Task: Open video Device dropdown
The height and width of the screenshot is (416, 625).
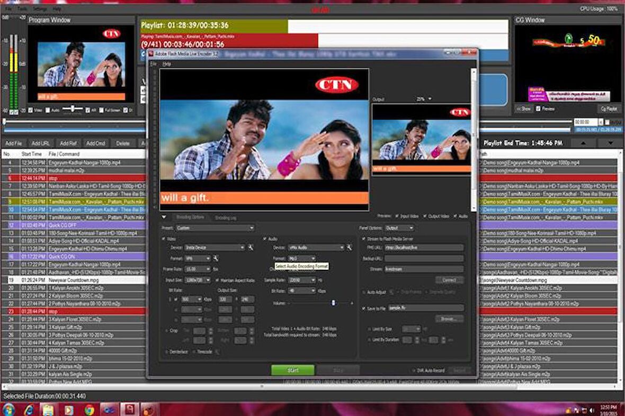Action: click(215, 248)
